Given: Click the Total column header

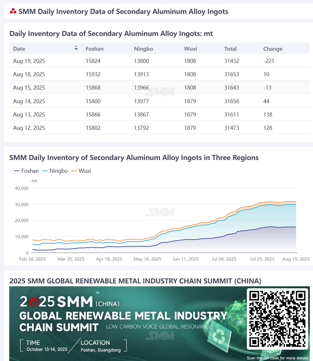Looking at the screenshot, I should [230, 49].
